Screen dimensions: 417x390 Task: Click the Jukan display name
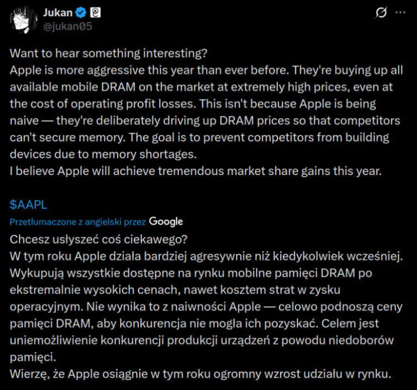[57, 12]
